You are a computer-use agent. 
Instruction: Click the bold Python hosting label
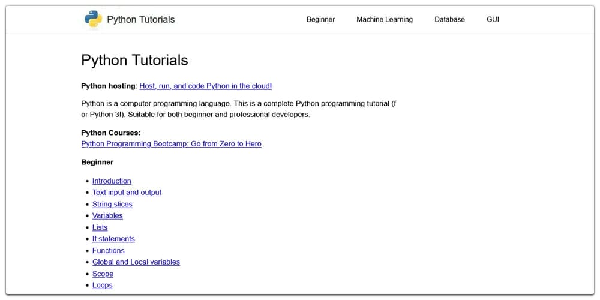pos(108,86)
